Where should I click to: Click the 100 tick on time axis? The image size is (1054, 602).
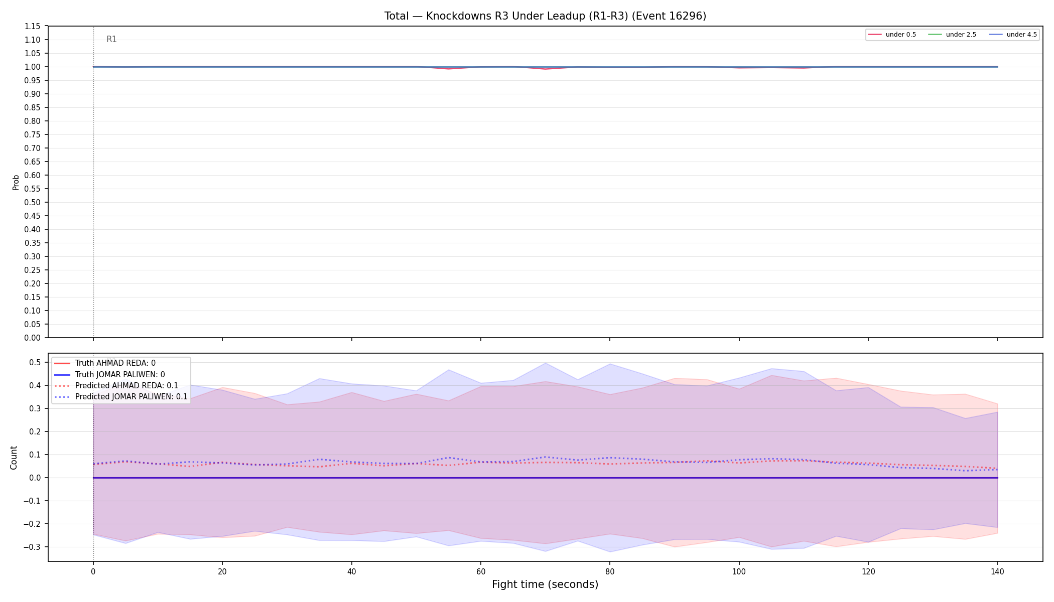click(739, 571)
